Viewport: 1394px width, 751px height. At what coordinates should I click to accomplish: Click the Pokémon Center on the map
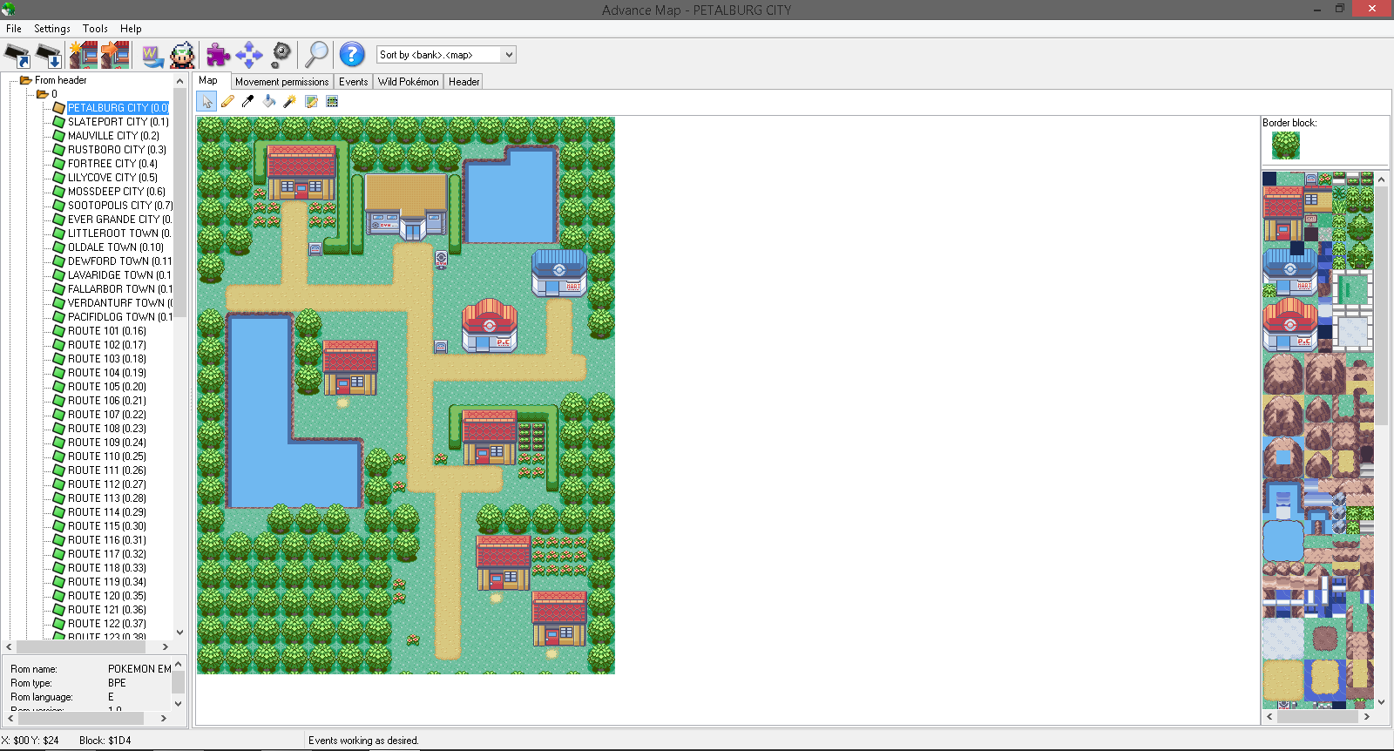point(490,326)
